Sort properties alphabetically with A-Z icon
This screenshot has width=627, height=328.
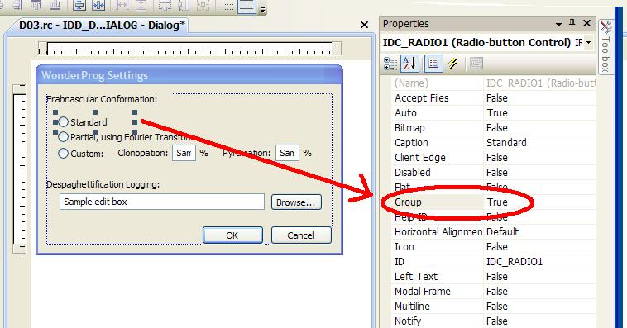[410, 64]
